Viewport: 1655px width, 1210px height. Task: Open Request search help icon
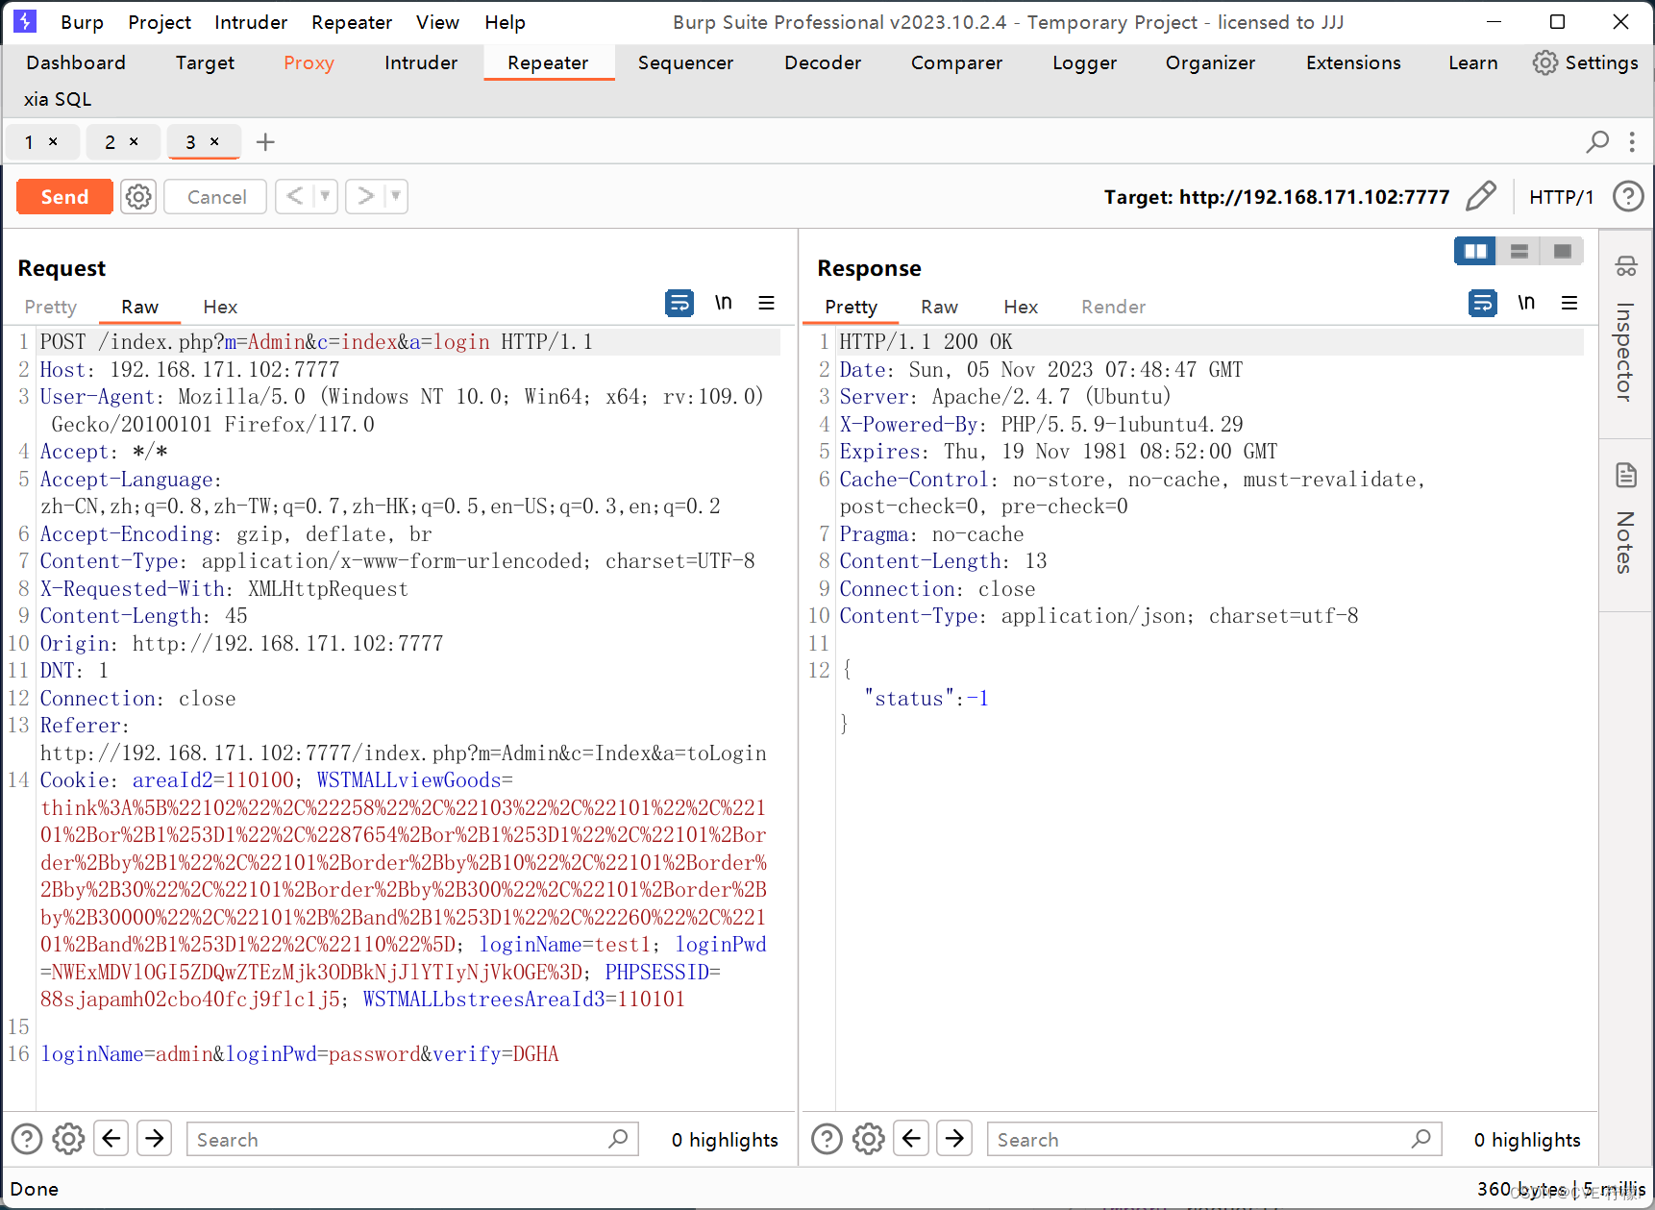tap(27, 1139)
